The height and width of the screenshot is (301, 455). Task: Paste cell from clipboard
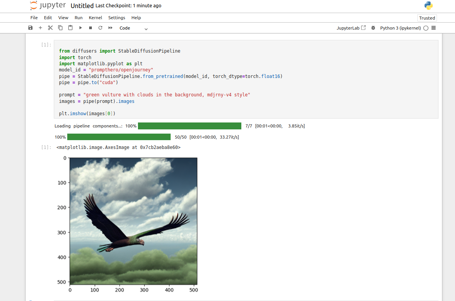click(x=70, y=28)
